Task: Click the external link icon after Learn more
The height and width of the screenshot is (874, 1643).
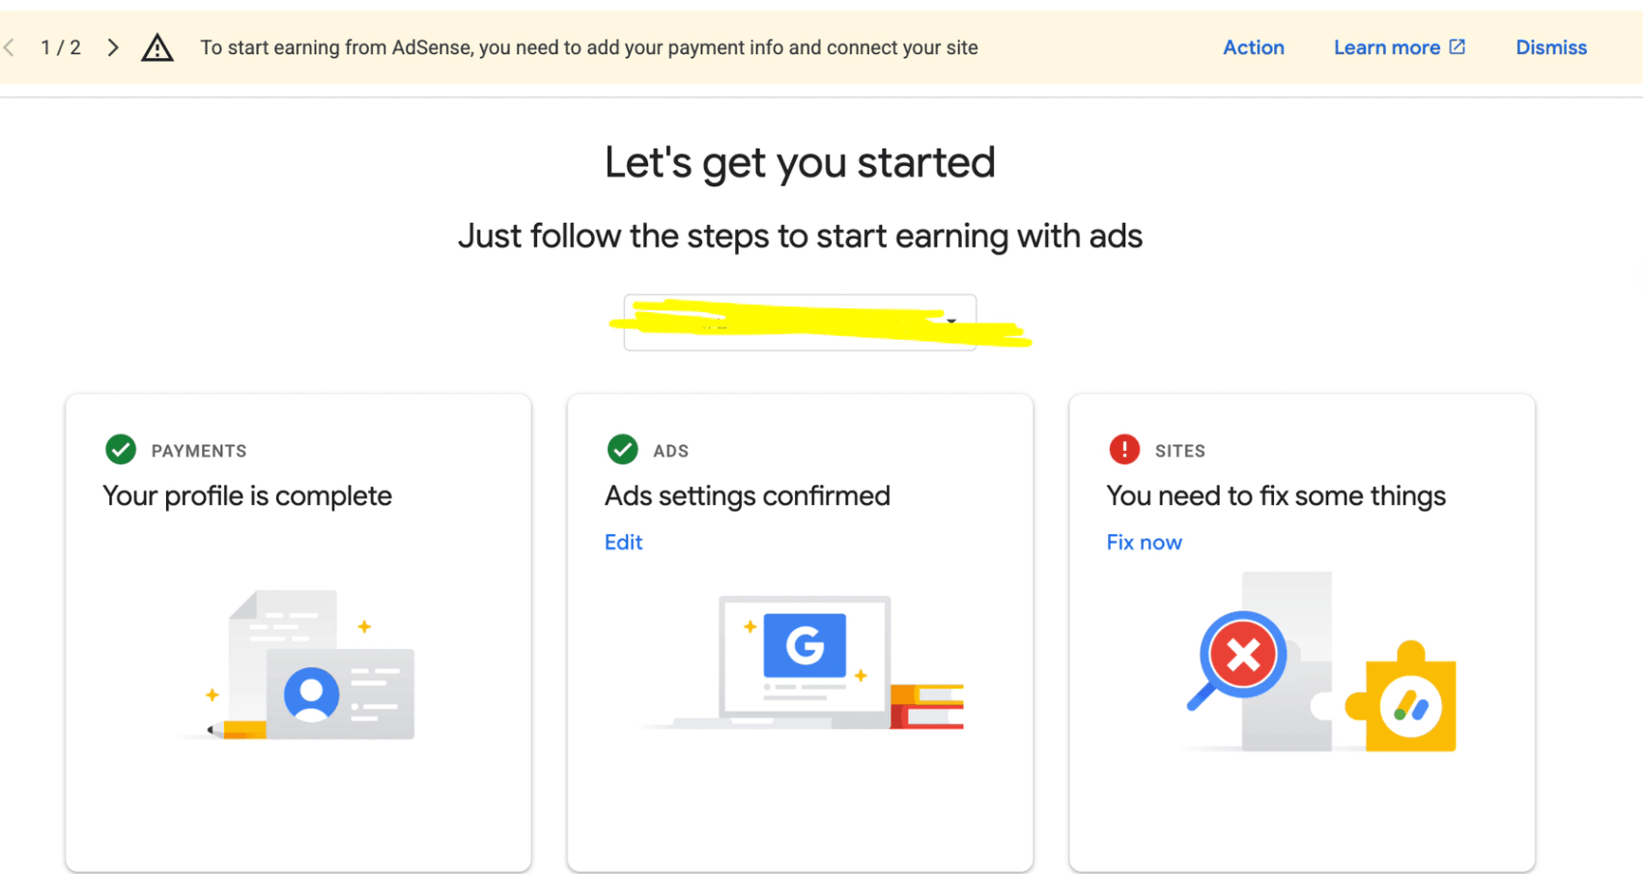Action: tap(1458, 46)
